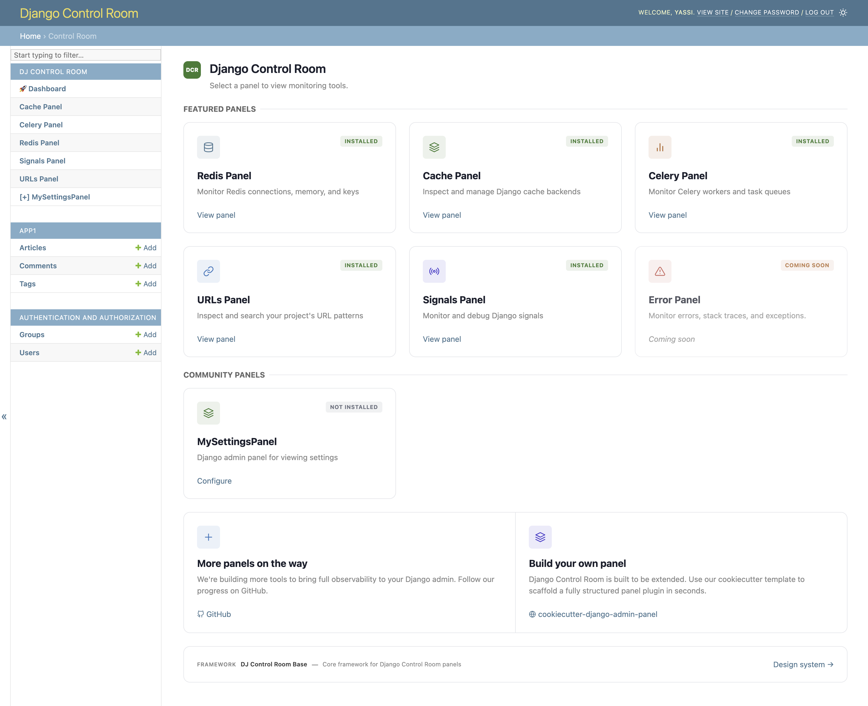The height and width of the screenshot is (706, 868).
Task: Open the Comments model link
Action: 38,266
